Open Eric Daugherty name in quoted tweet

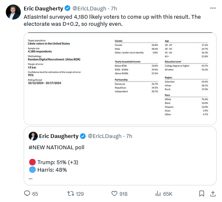point(59,136)
